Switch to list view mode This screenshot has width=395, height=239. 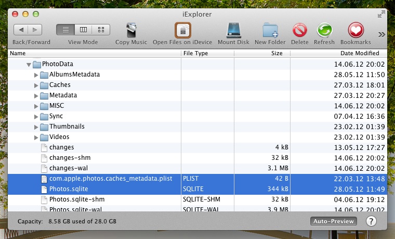pyautogui.click(x=65, y=30)
